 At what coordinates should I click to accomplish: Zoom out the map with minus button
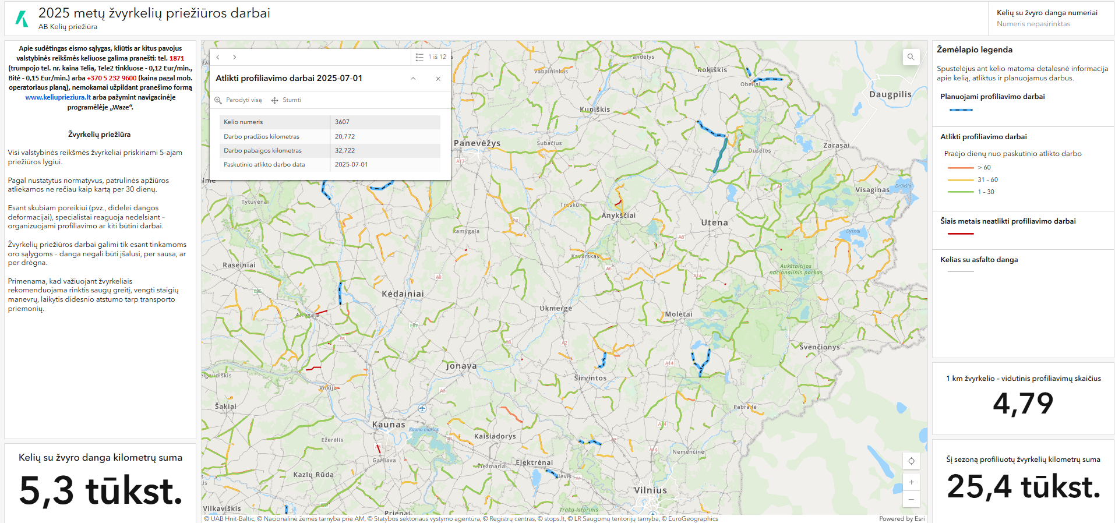tap(911, 499)
